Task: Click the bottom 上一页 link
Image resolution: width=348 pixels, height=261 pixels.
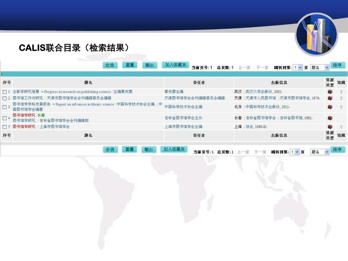Action: (243, 152)
